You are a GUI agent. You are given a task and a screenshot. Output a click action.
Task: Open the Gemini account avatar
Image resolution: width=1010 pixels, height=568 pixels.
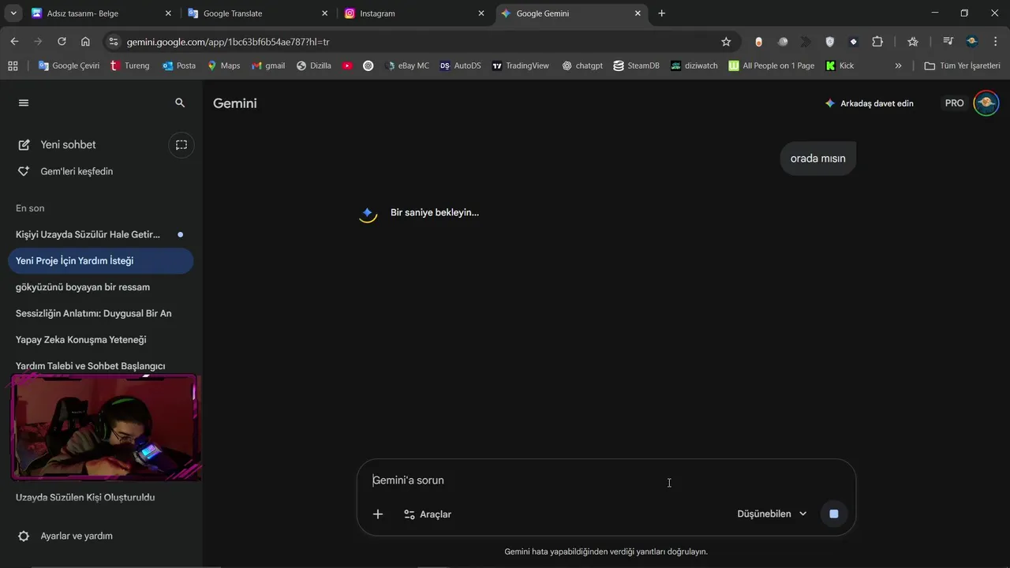(986, 103)
